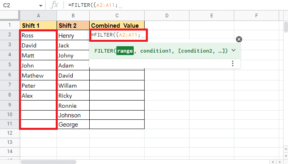The width and height of the screenshot is (288, 164).
Task: Click the scroll left arrow
Action: (x=273, y=162)
